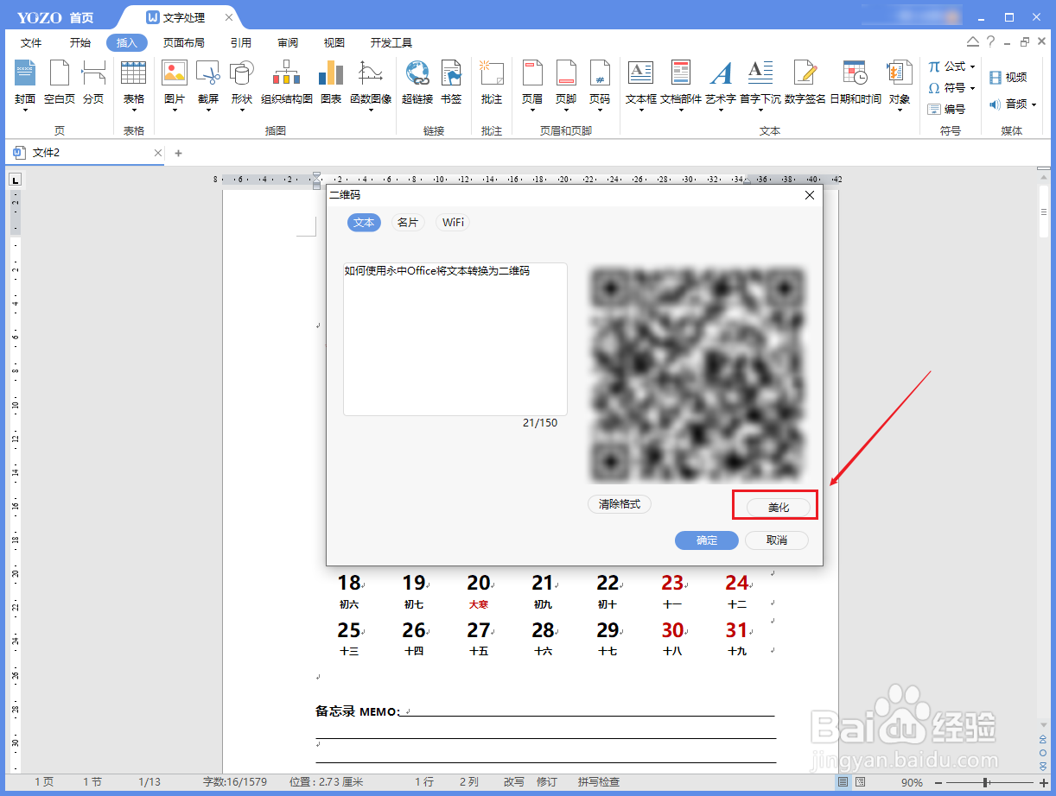Open the 文件 menu

[31, 43]
